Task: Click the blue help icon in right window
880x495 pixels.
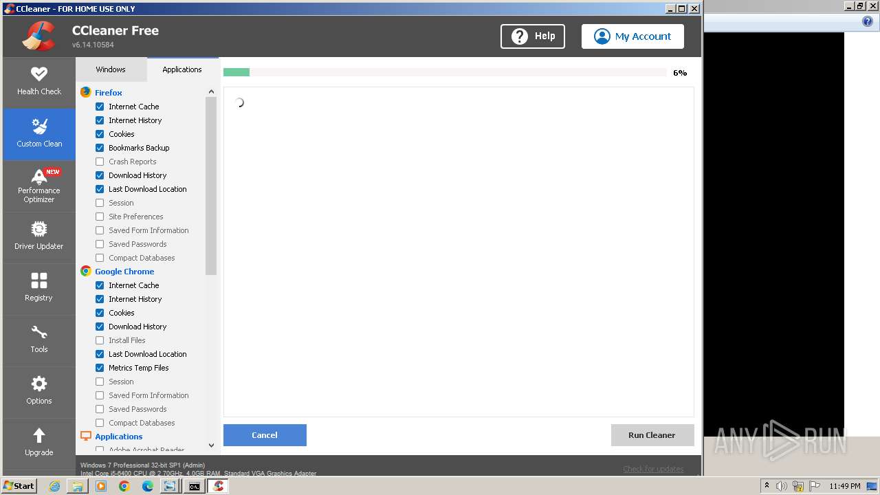Action: click(868, 22)
